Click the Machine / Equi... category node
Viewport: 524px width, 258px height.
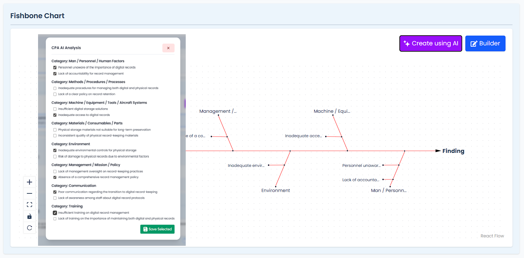[x=332, y=111]
